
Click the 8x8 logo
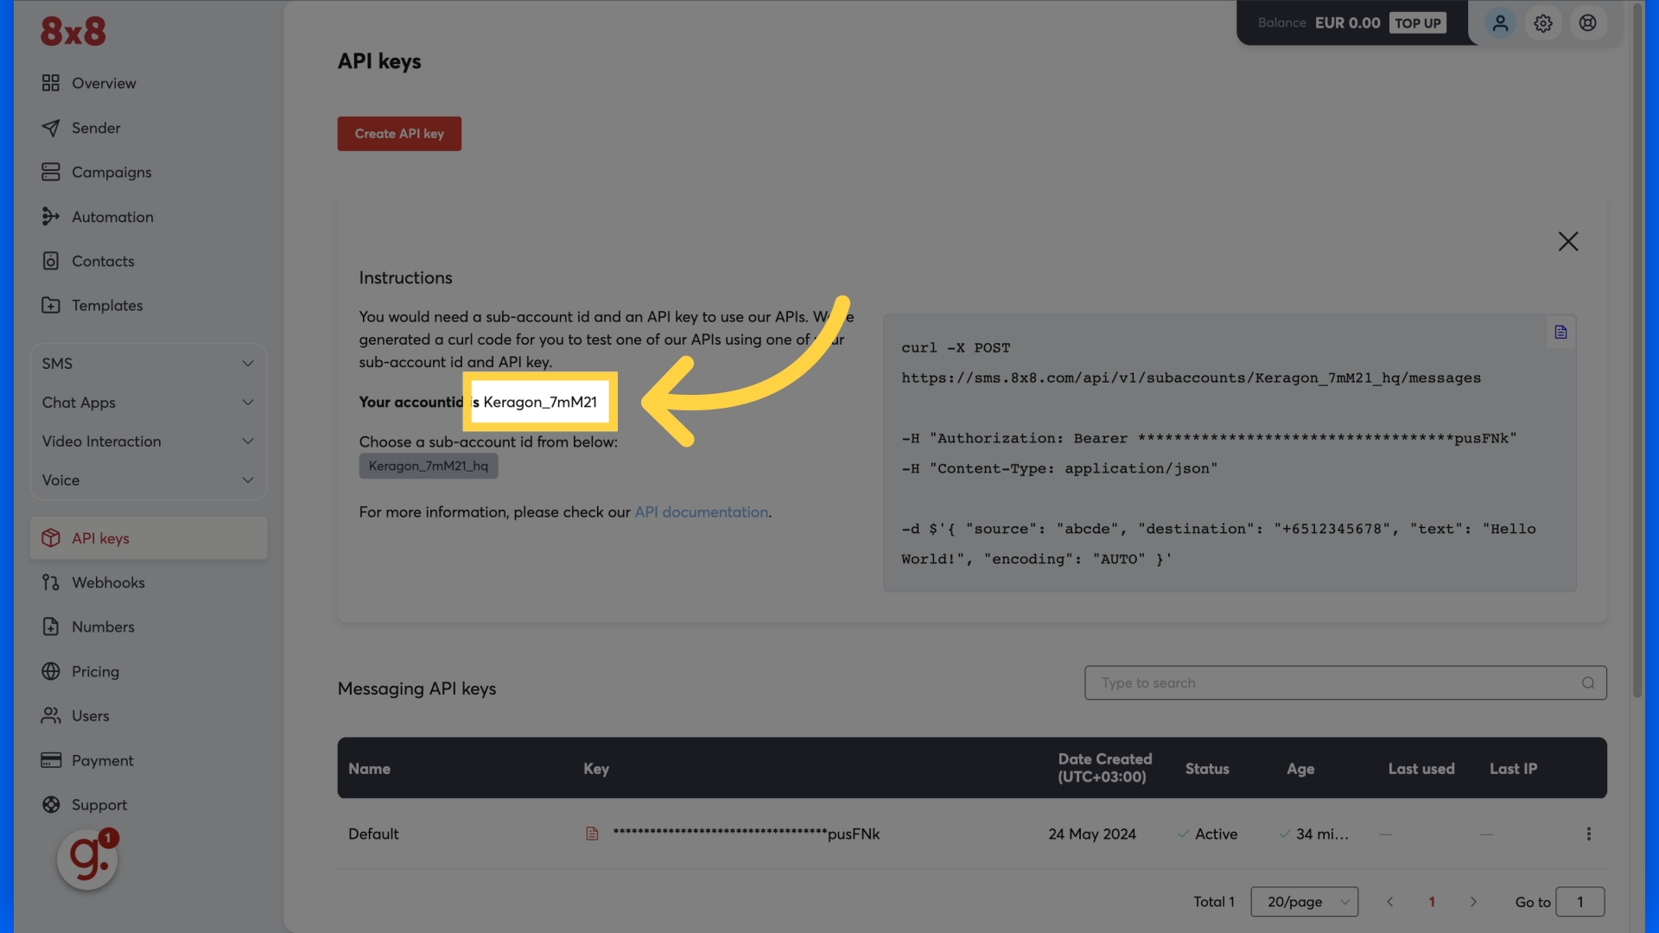pos(73,32)
